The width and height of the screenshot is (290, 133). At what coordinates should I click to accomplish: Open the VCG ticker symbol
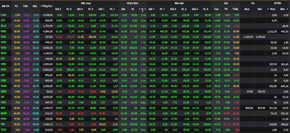[3, 48]
